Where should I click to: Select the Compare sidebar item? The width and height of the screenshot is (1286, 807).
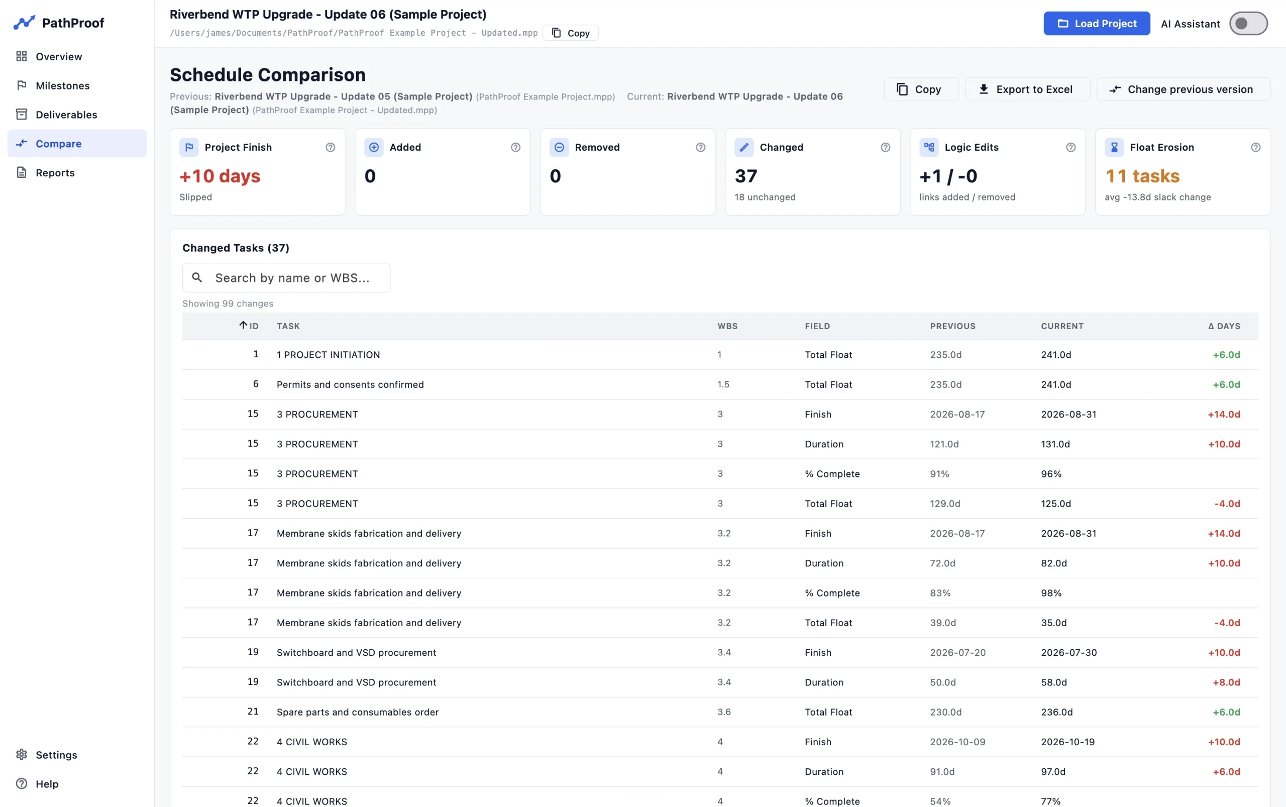point(77,143)
